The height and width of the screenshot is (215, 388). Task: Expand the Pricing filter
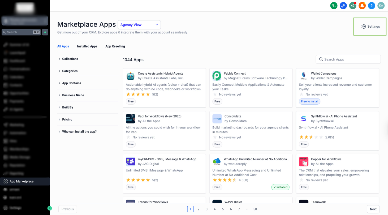coord(88,119)
